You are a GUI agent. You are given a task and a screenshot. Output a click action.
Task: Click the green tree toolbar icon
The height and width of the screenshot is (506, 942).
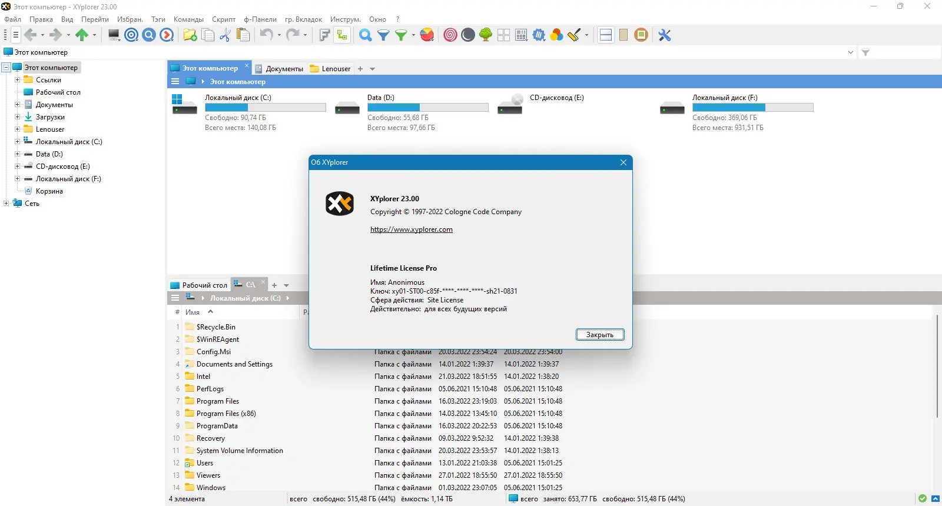pos(486,35)
